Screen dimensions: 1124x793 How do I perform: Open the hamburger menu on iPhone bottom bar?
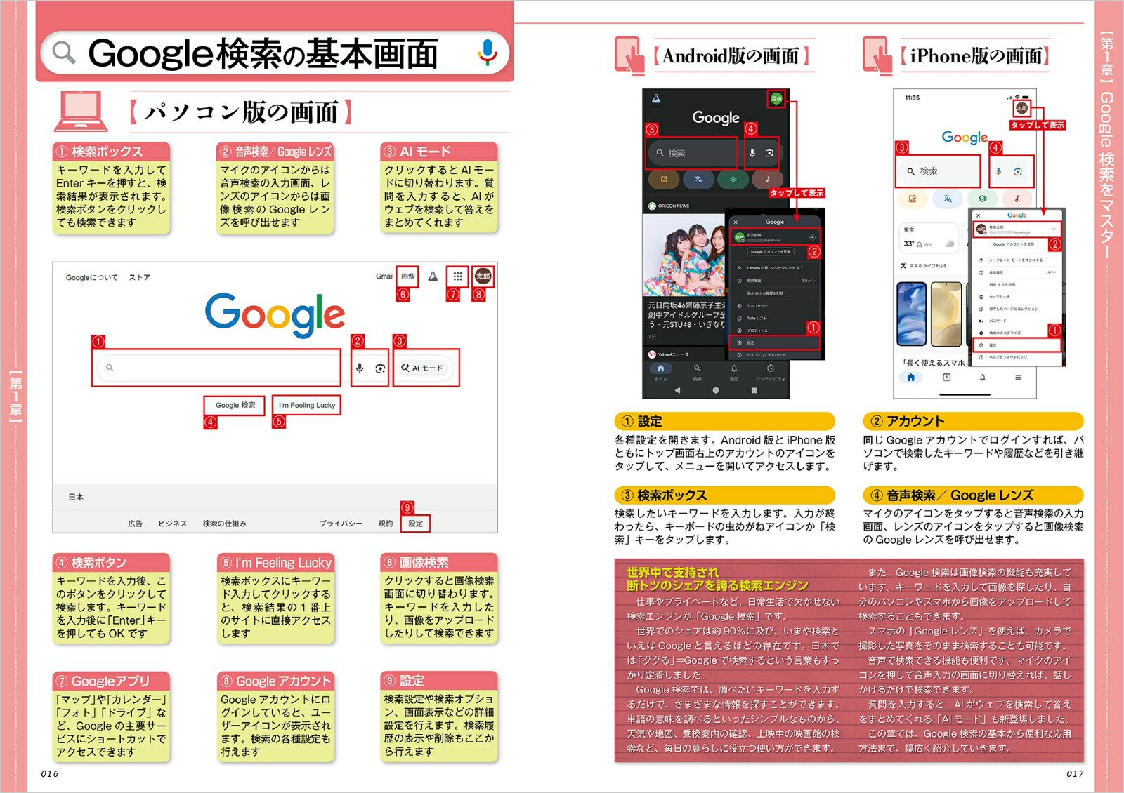point(1019,377)
